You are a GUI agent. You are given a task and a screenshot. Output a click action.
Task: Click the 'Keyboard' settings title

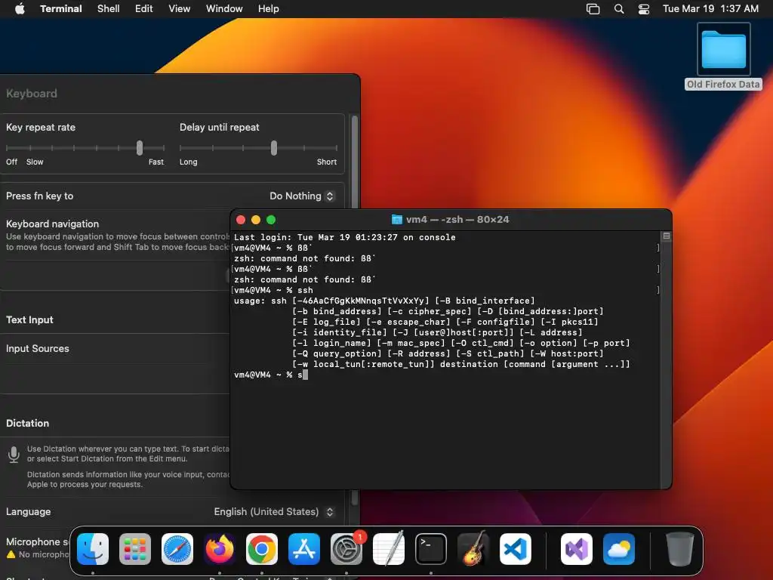pos(32,93)
